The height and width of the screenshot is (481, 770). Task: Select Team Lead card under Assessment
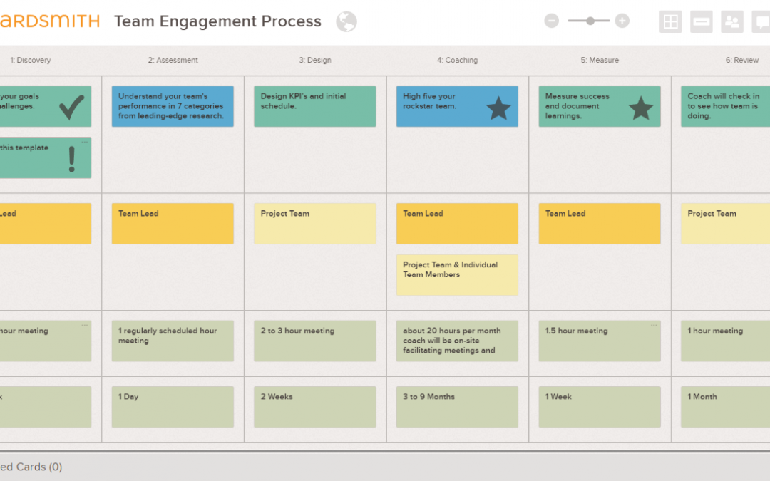pyautogui.click(x=173, y=224)
